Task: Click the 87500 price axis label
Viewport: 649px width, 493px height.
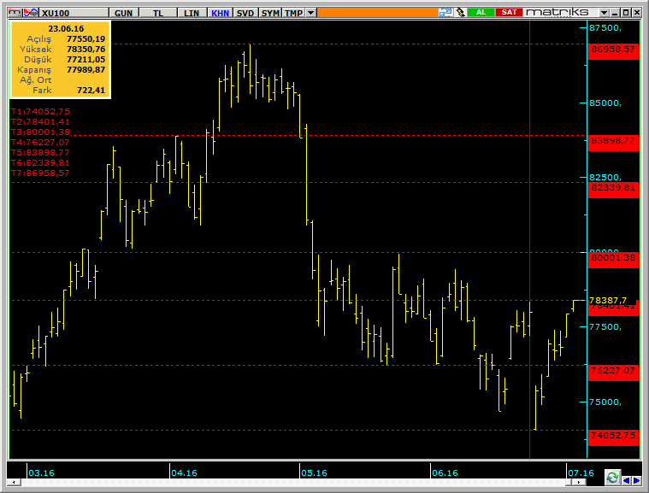Action: point(605,28)
